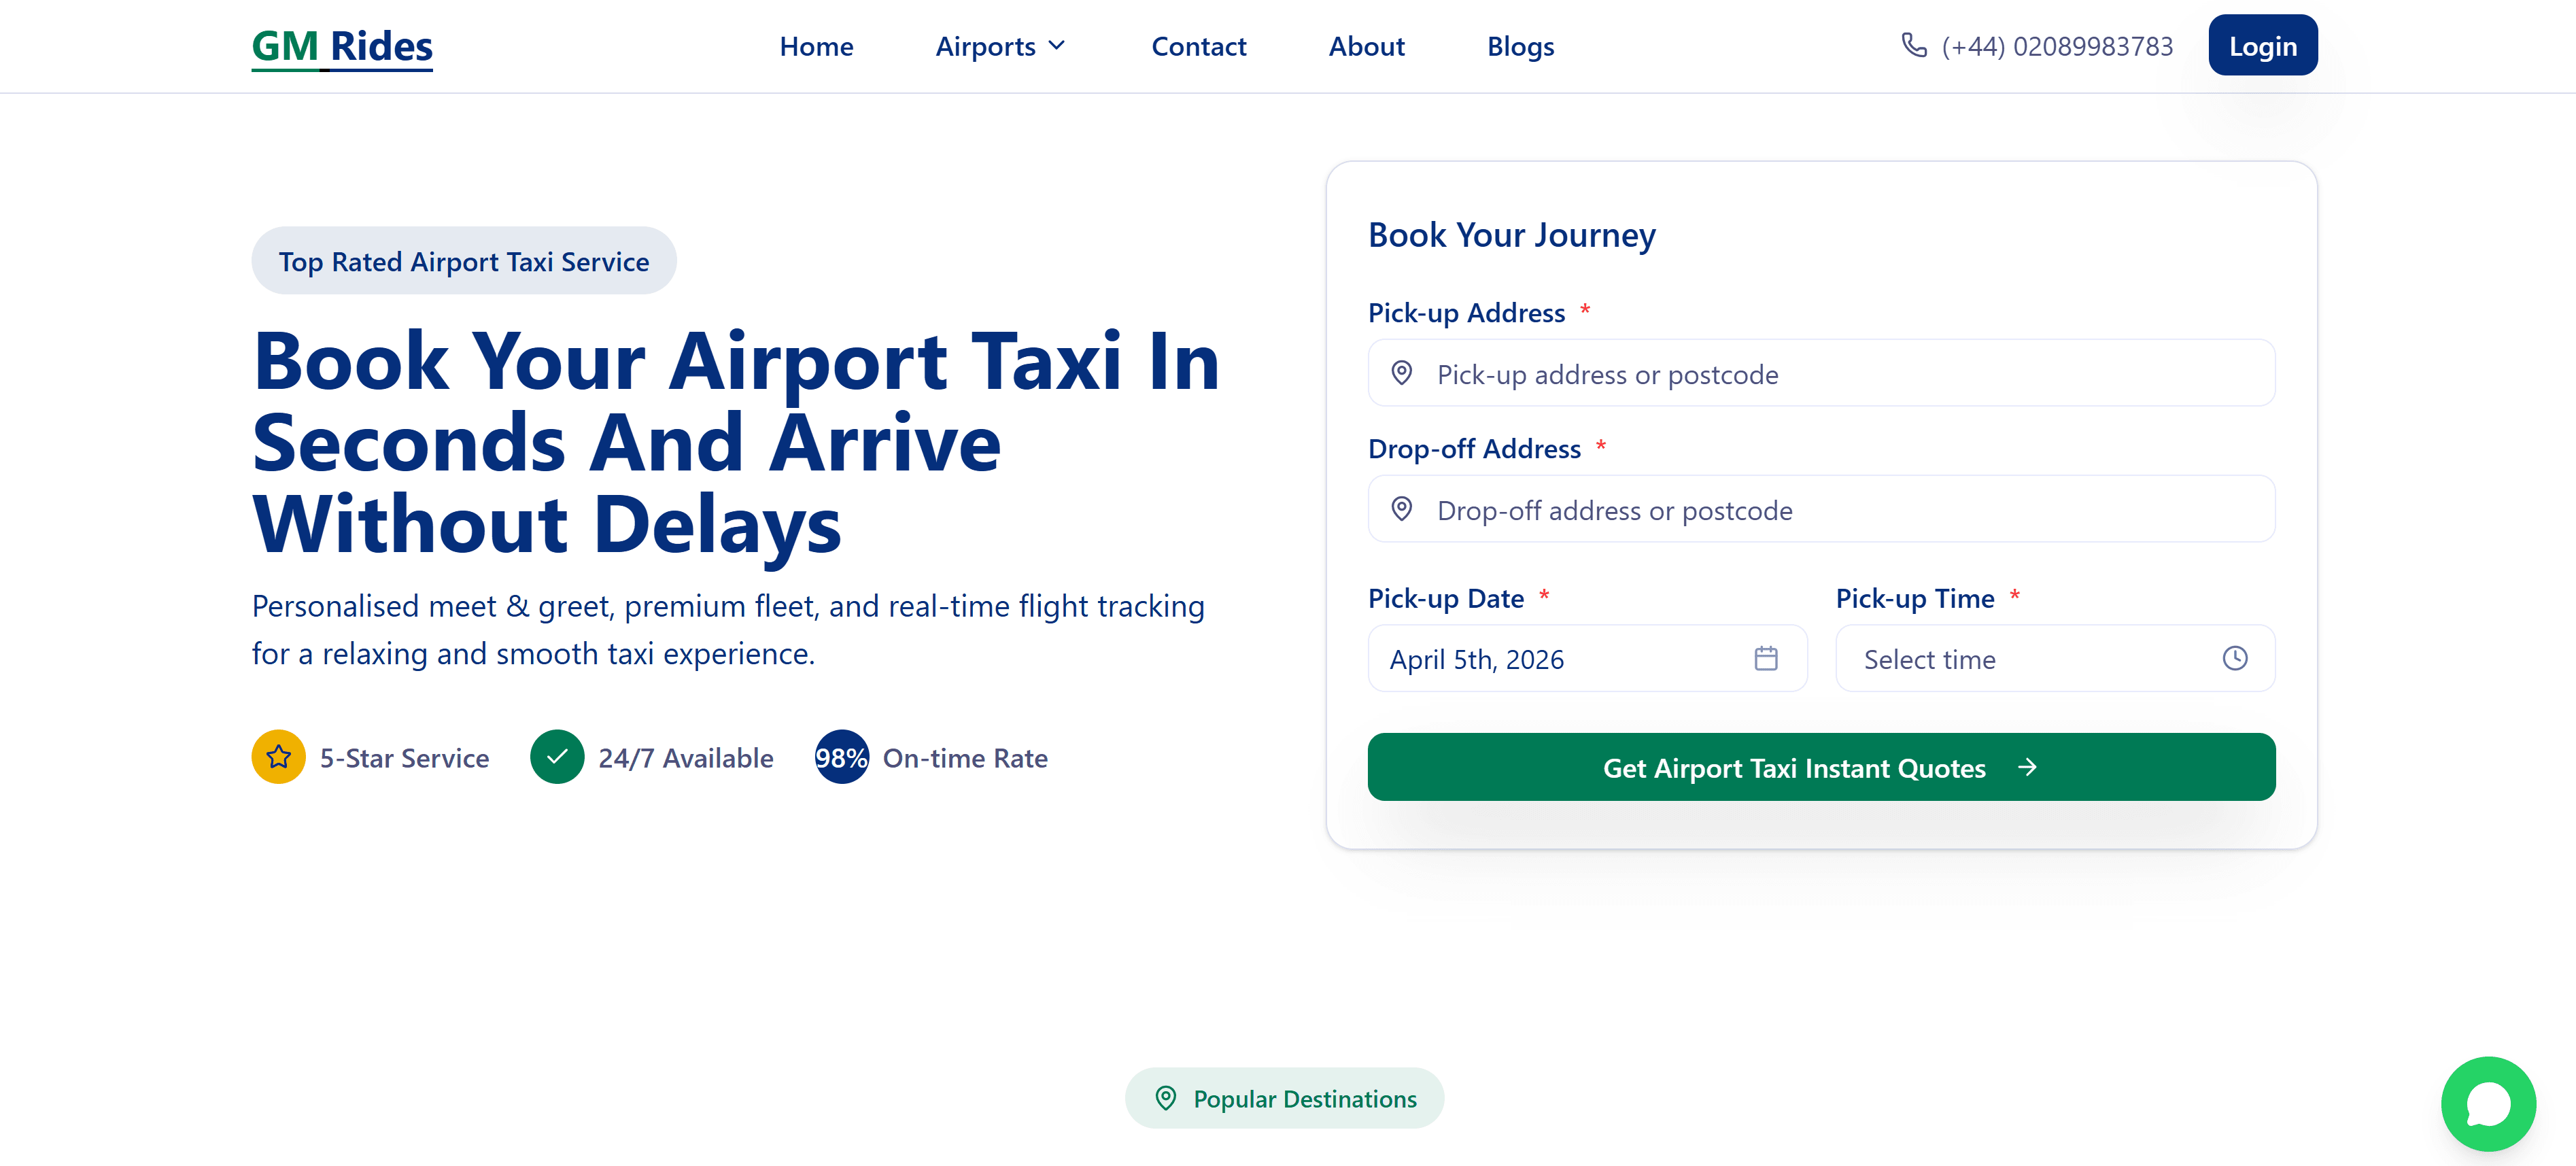This screenshot has width=2576, height=1166.
Task: Click the GM Rides logo
Action: (x=342, y=46)
